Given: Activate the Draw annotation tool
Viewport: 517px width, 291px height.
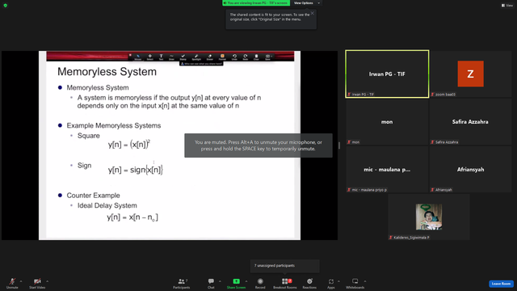Looking at the screenshot, I should [x=171, y=57].
